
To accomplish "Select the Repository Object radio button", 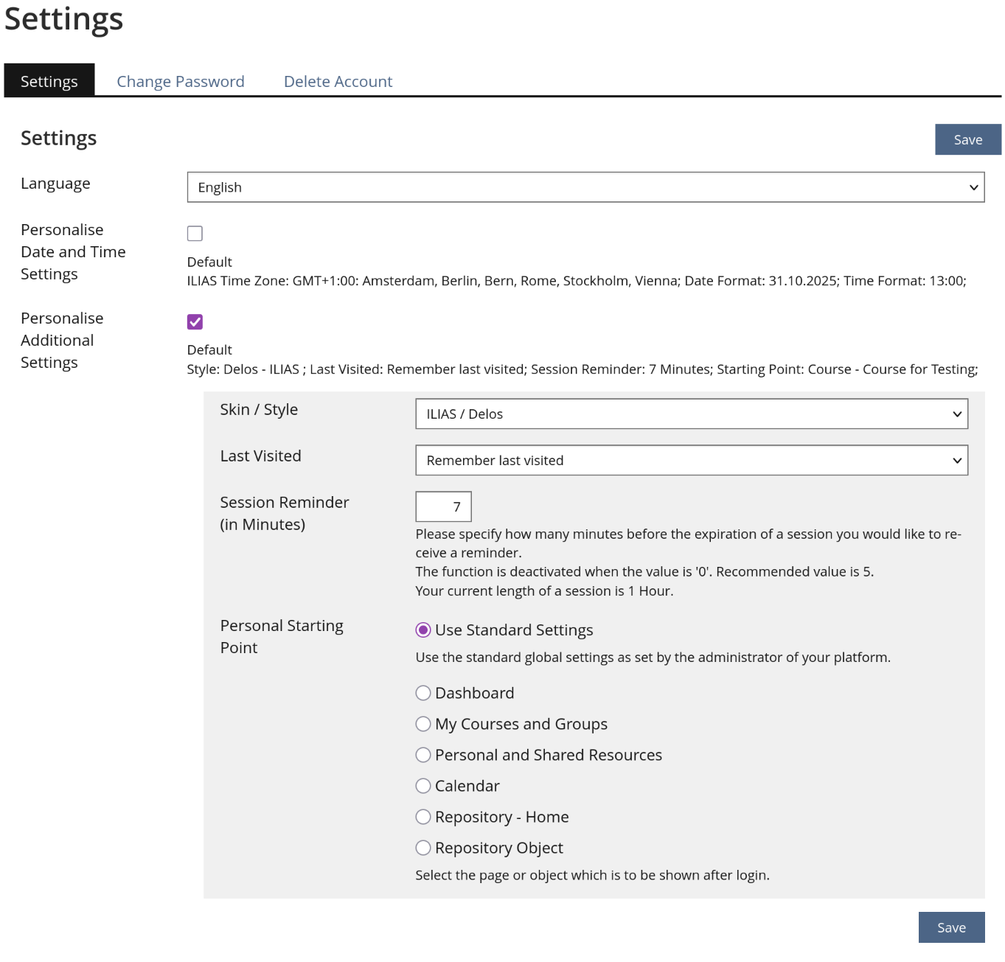I will [423, 848].
